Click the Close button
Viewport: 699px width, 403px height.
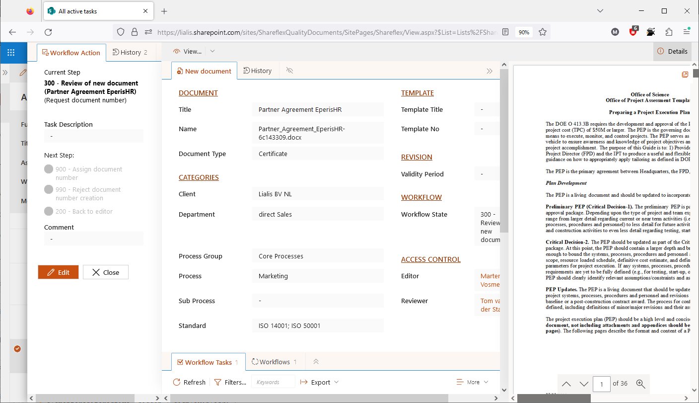coord(105,272)
